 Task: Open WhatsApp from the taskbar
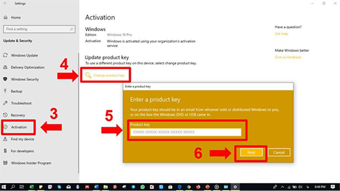[143, 187]
